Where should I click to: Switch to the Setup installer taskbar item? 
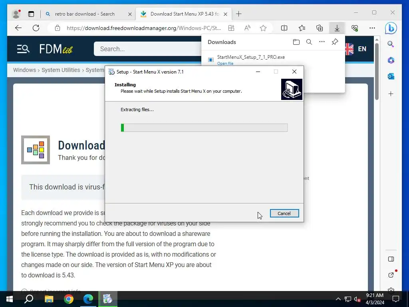tap(107, 299)
